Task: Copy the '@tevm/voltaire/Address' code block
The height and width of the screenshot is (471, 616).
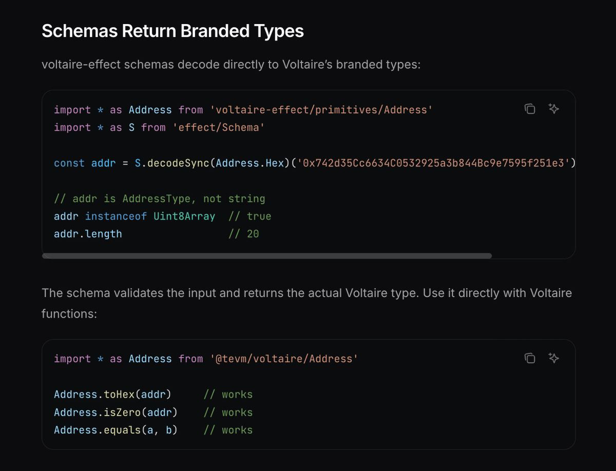Action: click(x=530, y=358)
